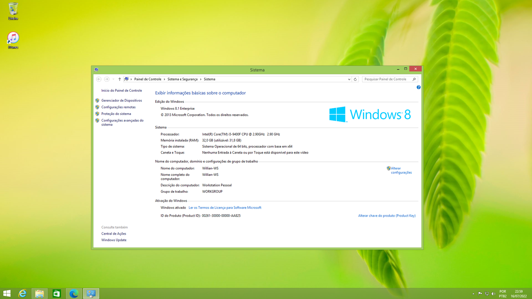The height and width of the screenshot is (299, 532).
Task: Read Termos de Licença para Software Microsoft
Action: [225, 207]
